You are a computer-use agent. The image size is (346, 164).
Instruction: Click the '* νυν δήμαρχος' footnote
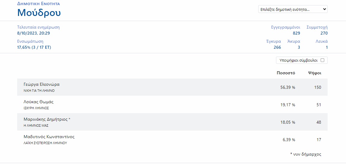pyautogui.click(x=306, y=154)
